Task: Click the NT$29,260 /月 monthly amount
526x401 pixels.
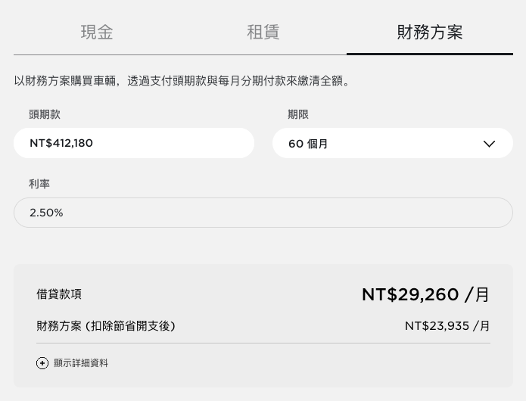Action: [425, 294]
